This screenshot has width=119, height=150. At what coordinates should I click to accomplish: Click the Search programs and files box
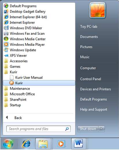[38, 129]
